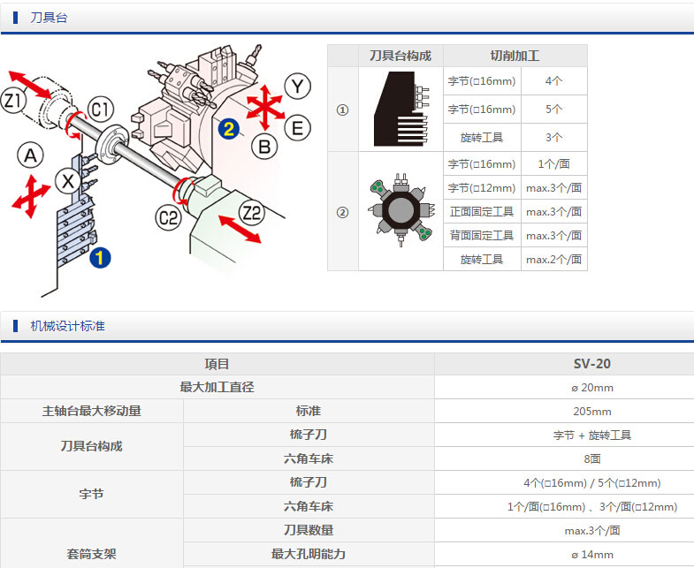Click the 刀具台 section heading
Screen dimensions: 694x568
pos(48,18)
